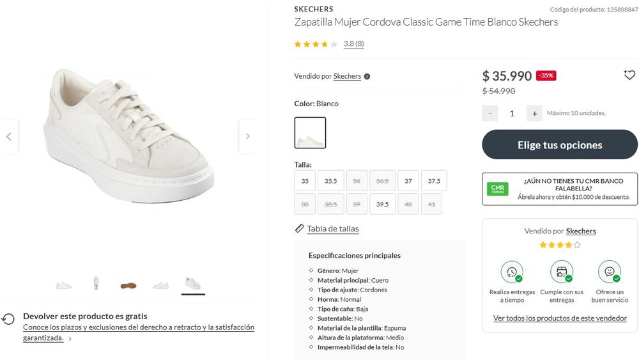Click the free returns circular arrow icon
Screen dimensions: 639x360
click(x=8, y=319)
